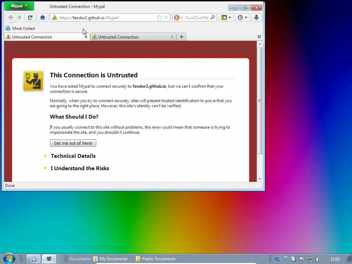Open the Documents toolbar on taskbar
Viewport: 352px width, 264px height.
(x=80, y=259)
